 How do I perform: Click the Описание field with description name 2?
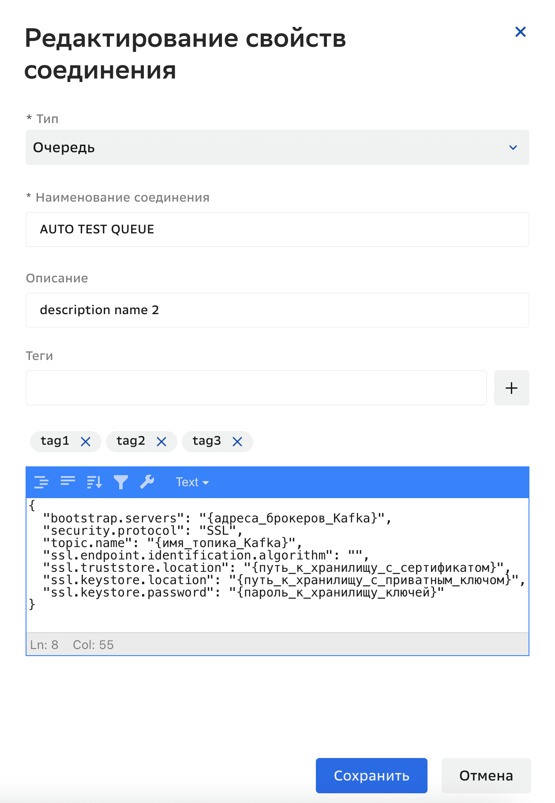[277, 310]
